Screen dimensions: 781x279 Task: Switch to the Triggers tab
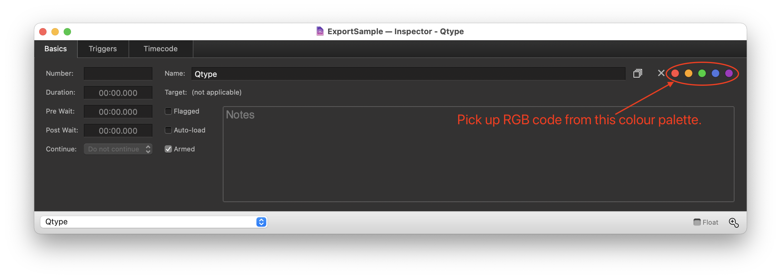[x=103, y=49]
